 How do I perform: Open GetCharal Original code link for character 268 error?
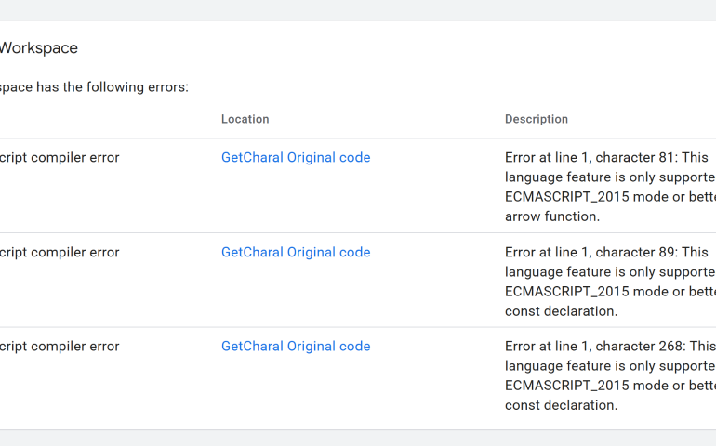pos(296,346)
